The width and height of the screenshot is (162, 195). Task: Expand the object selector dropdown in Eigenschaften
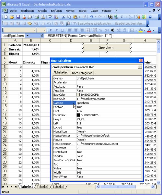pyautogui.click(x=140, y=67)
